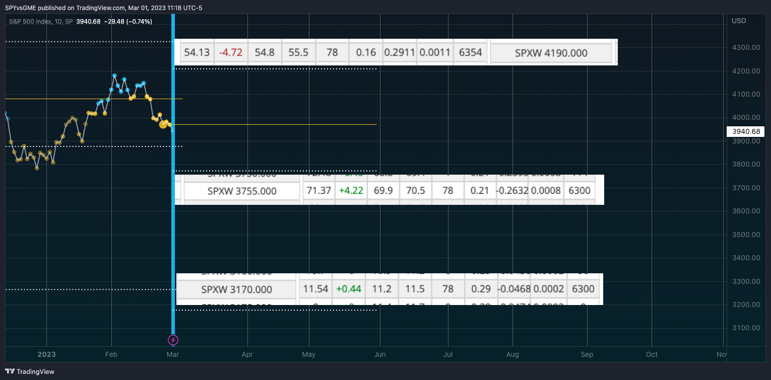Click the TradingView logo icon

[9, 371]
